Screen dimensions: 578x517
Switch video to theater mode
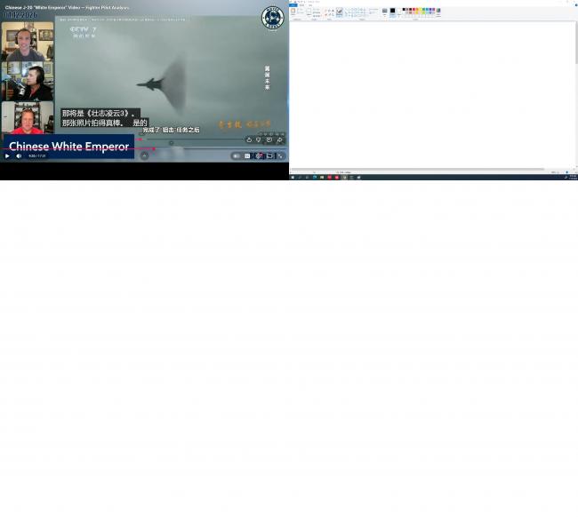coord(269,155)
